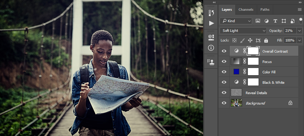304x136 pixels.
Task: Select the Focus layer mask thumbnail
Action: 253,61
